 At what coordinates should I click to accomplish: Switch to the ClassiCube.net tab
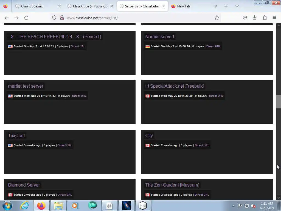point(38,6)
